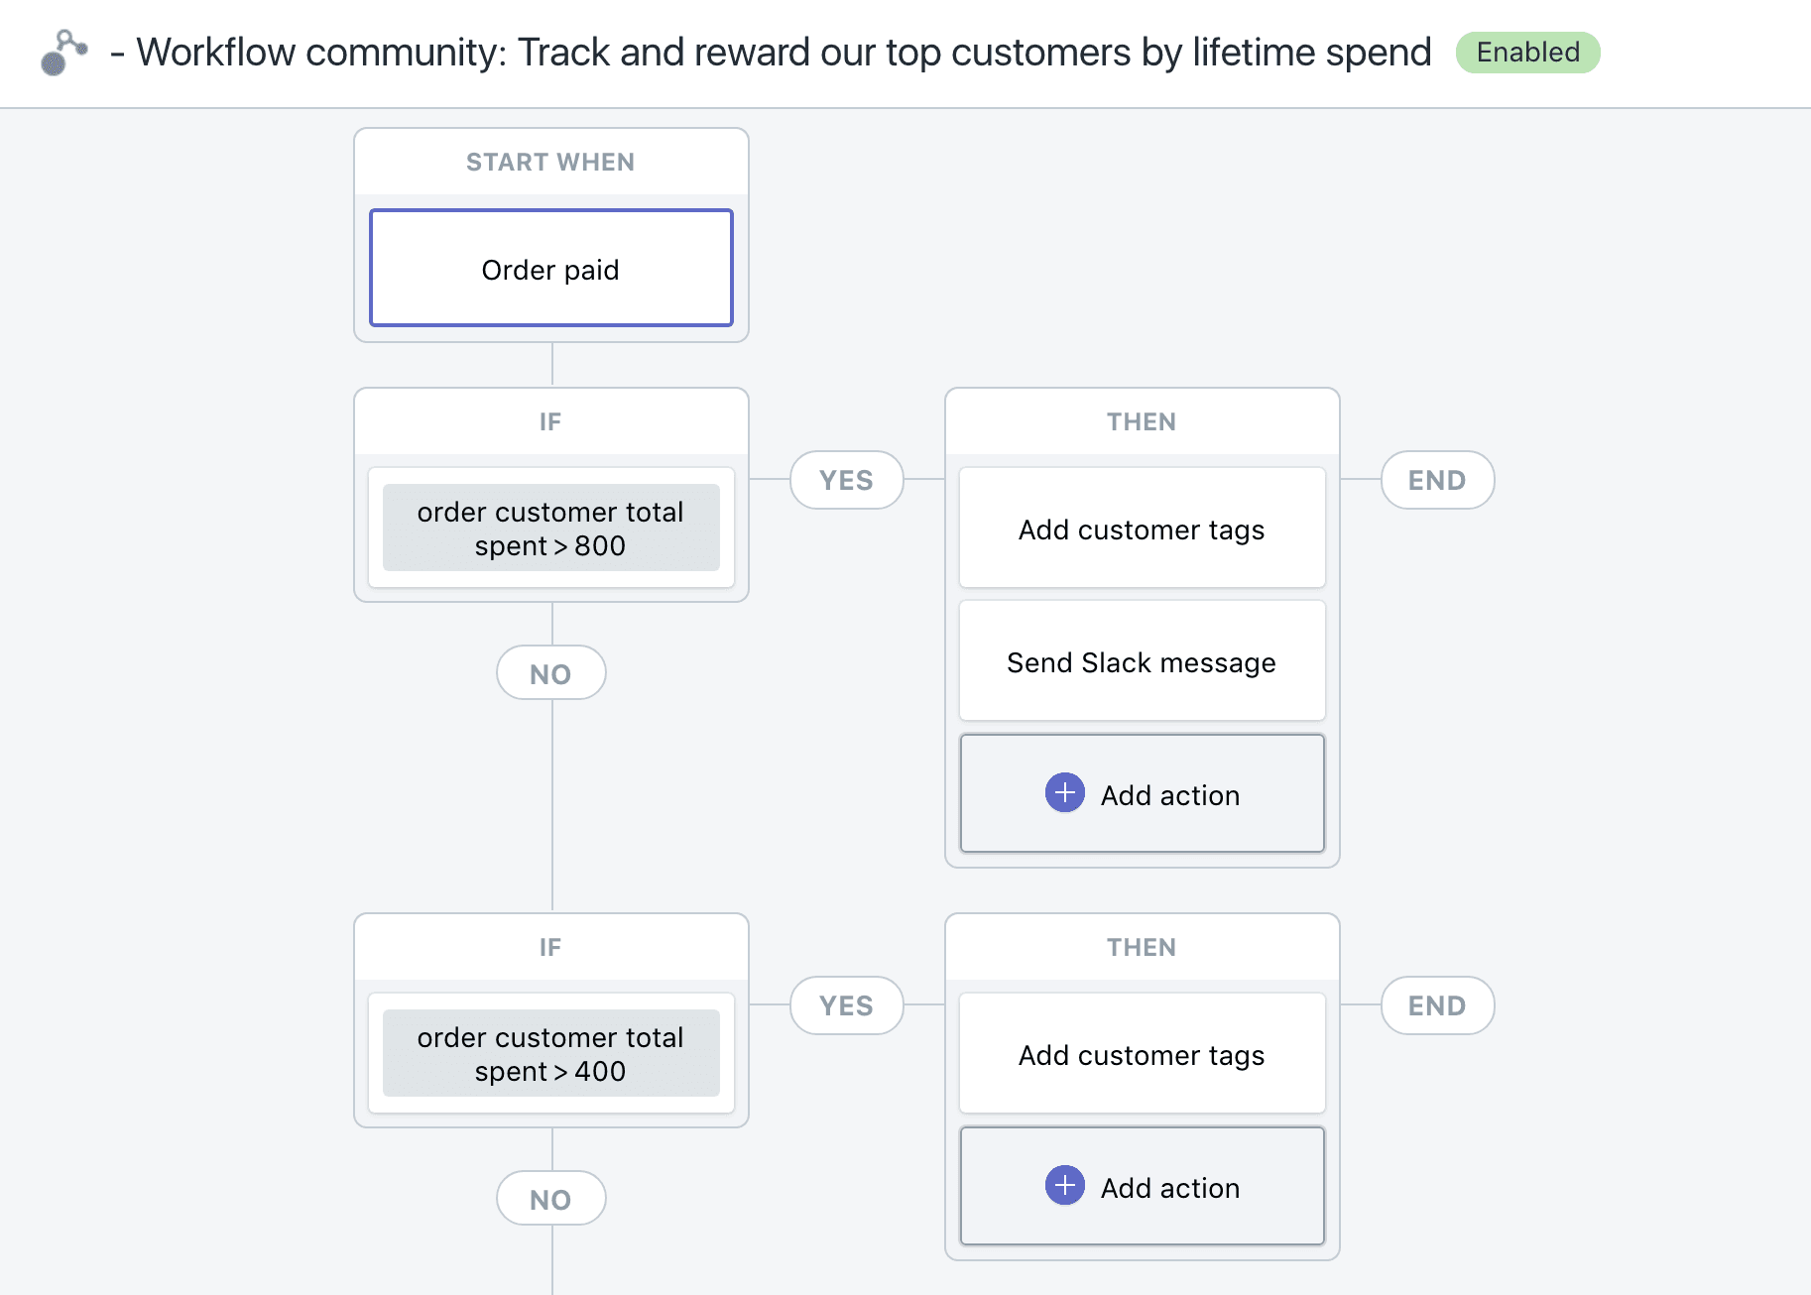Image resolution: width=1811 pixels, height=1295 pixels.
Task: Open Add customer tags in first THEN block
Action: coord(1143,529)
